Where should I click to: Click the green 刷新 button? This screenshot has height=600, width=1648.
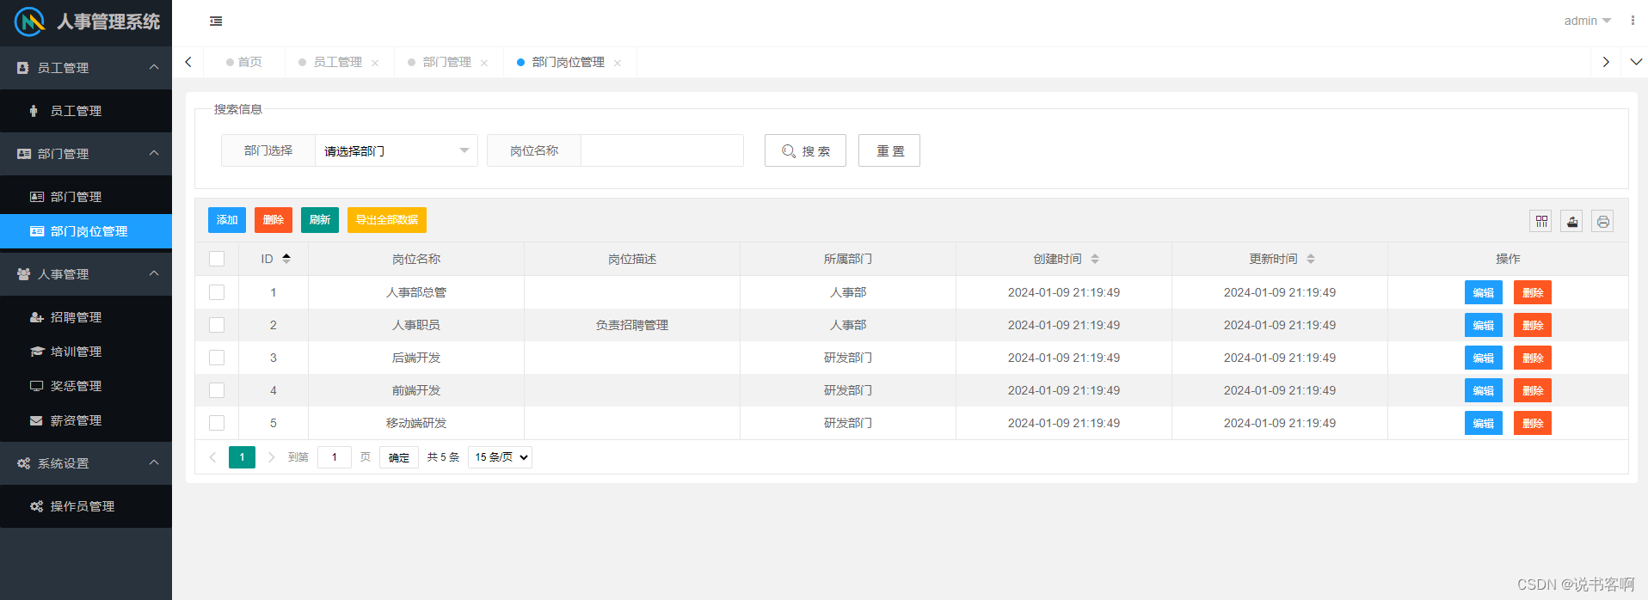(320, 220)
